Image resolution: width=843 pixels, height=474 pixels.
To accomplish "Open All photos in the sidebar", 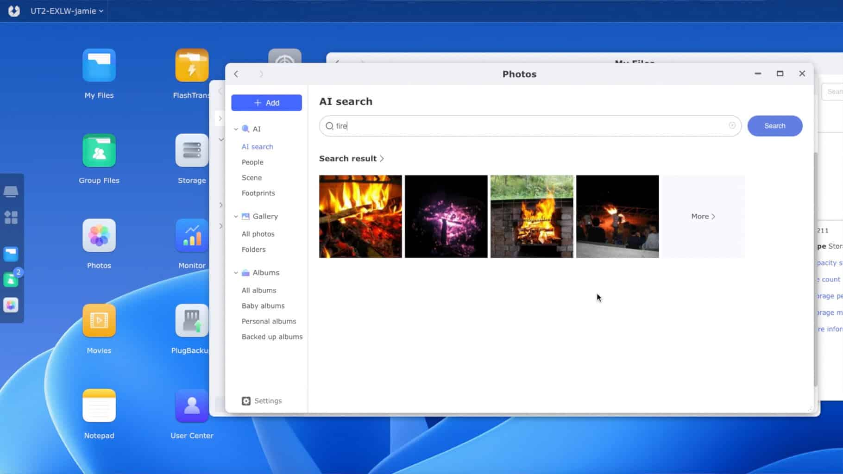I will 258,234.
